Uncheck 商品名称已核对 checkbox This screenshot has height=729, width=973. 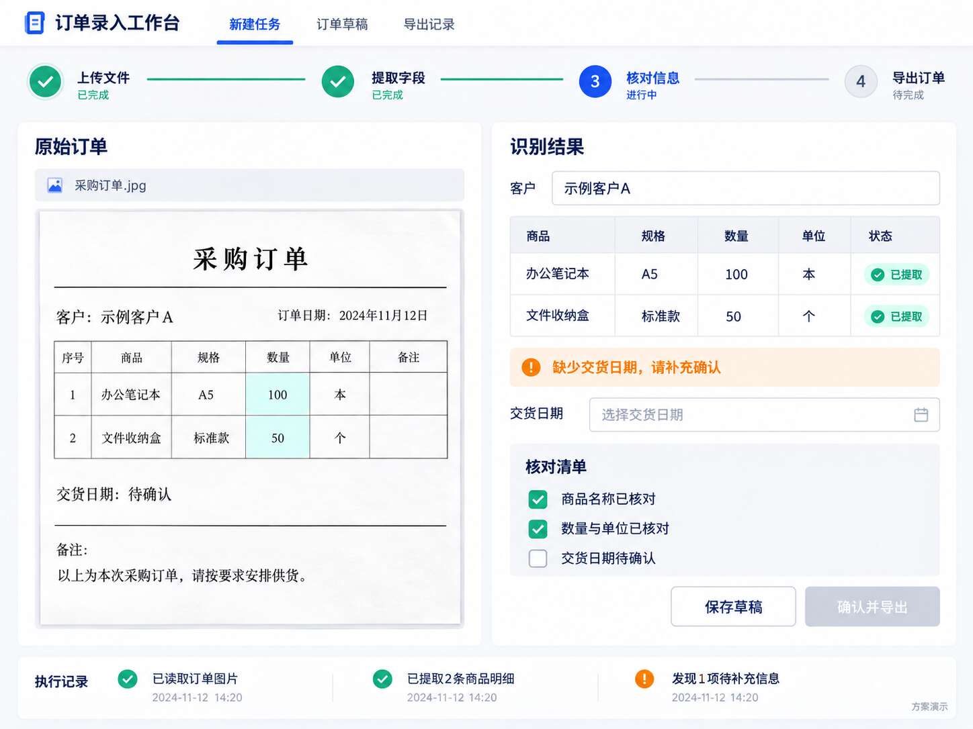pos(538,499)
